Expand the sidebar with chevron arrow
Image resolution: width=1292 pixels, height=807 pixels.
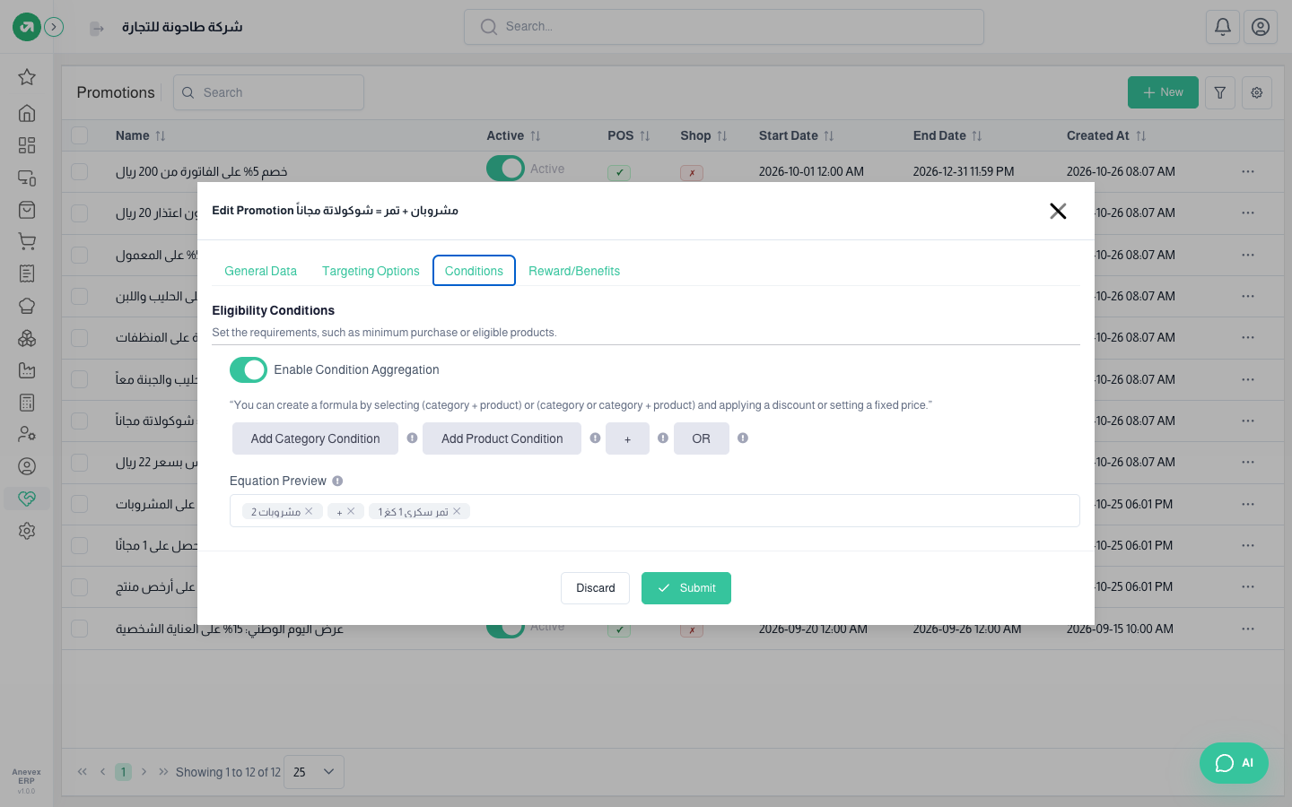pos(54,27)
